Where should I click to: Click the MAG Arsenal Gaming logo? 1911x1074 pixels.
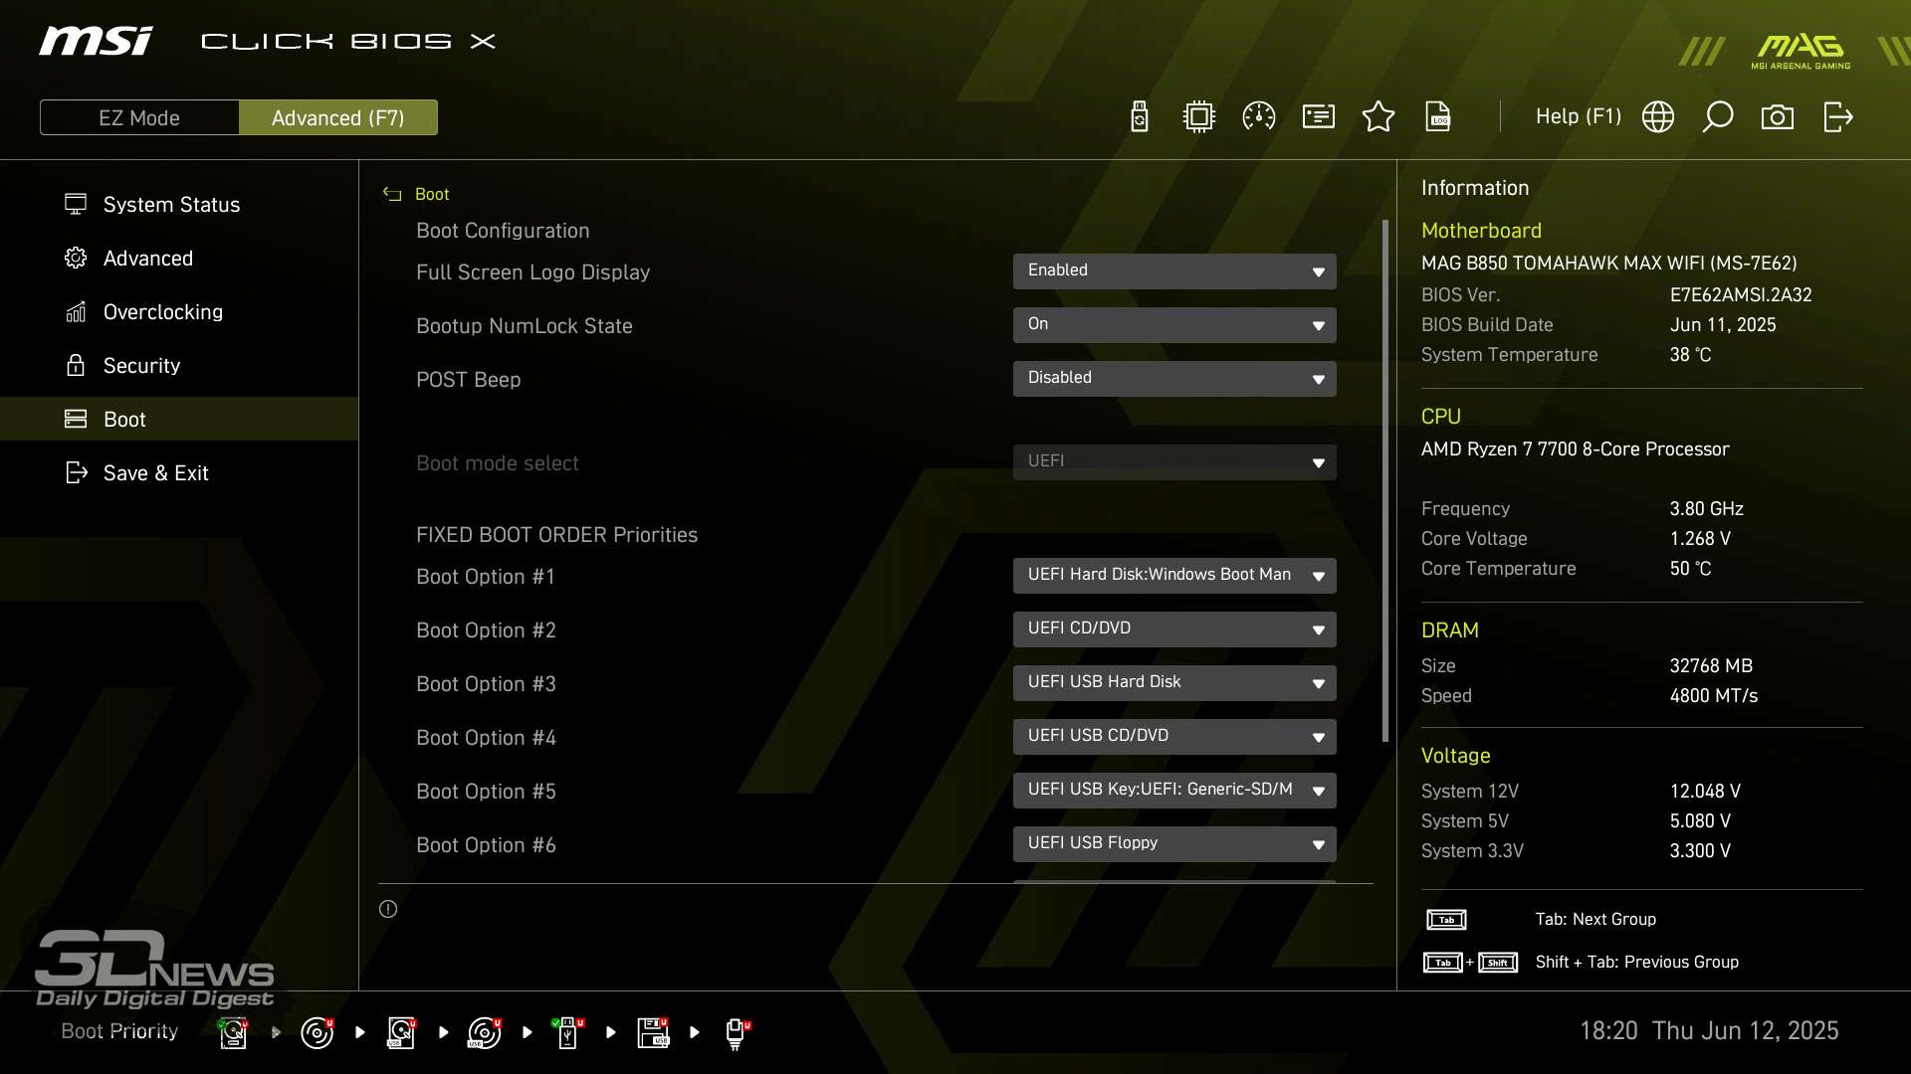[x=1801, y=51]
